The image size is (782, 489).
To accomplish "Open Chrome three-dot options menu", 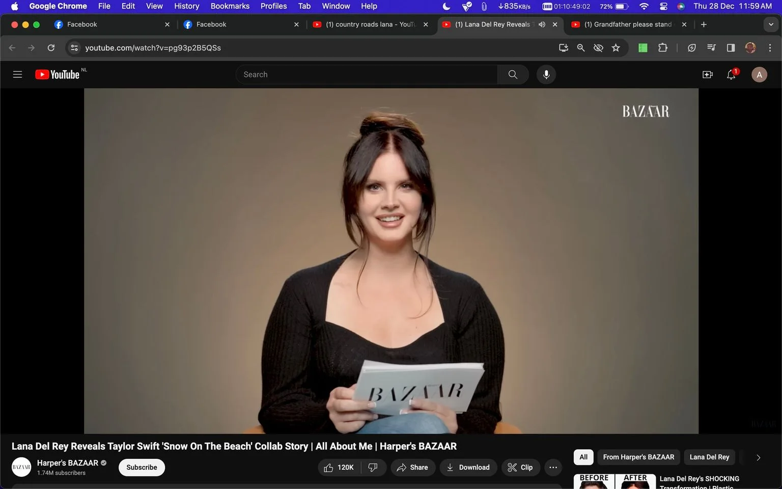I will (x=770, y=48).
